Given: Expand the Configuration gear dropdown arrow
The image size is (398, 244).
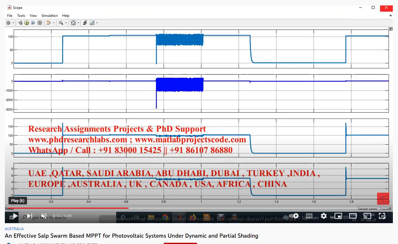Looking at the screenshot, I should click(x=13, y=23).
